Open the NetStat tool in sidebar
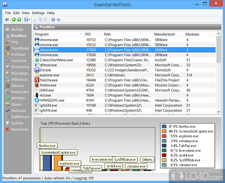The image size is (225, 183). [17, 29]
